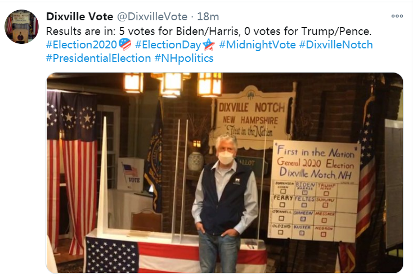Click the tweet text about results
This screenshot has width=413, height=278.
tap(208, 30)
